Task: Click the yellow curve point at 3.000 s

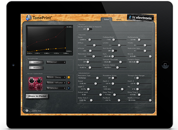Action: (x=65, y=48)
